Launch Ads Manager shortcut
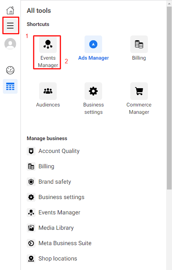The image size is (172, 270). (93, 48)
